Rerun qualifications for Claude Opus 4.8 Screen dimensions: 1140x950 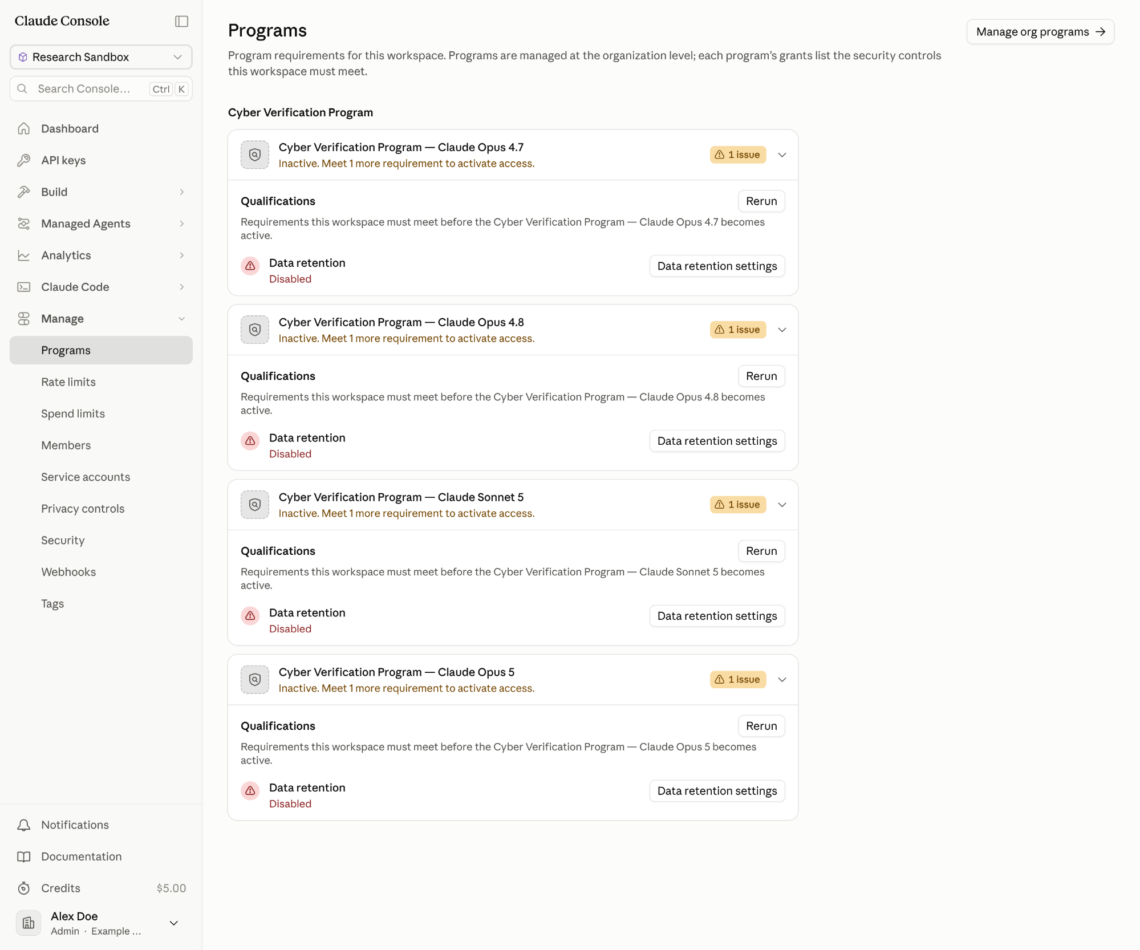point(761,376)
